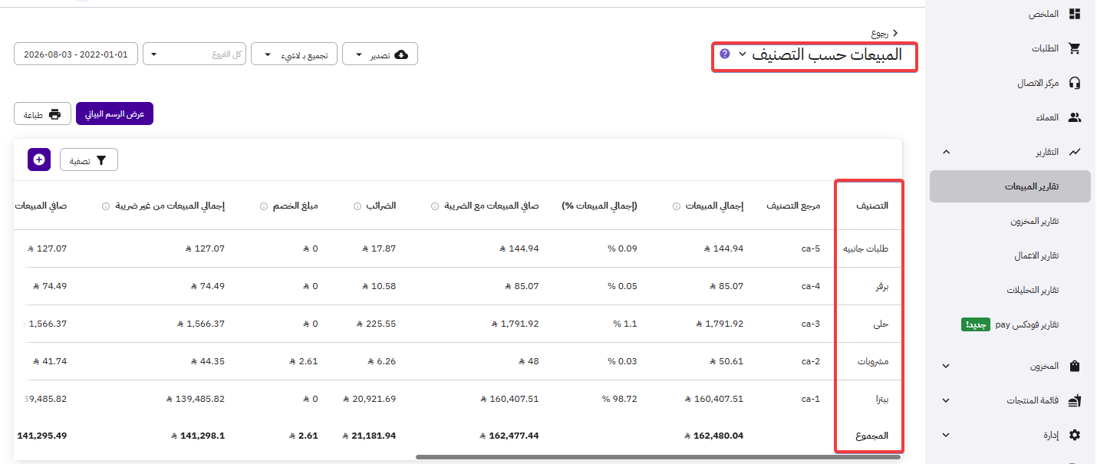Expand the المخزون sidebar section

946,367
